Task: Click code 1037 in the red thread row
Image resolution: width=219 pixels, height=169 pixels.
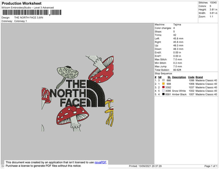Action: (192, 87)
